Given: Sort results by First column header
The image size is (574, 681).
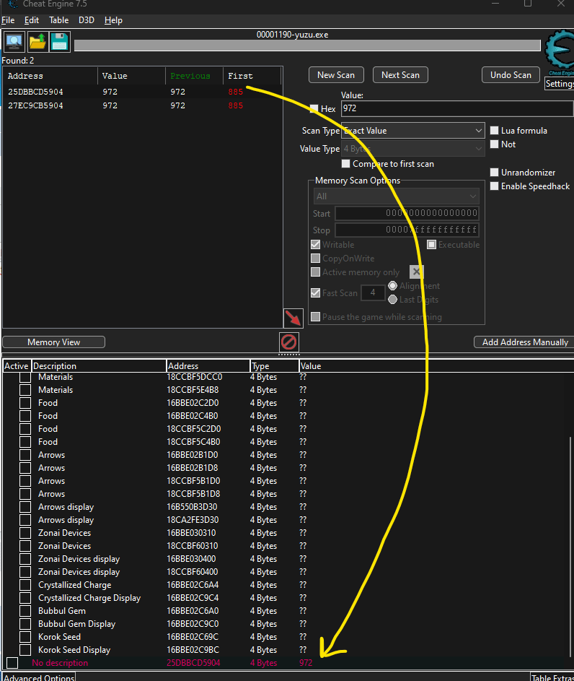Looking at the screenshot, I should (252, 76).
